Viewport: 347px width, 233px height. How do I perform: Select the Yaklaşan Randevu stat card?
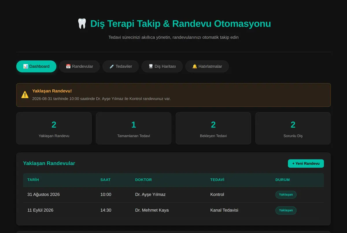[x=54, y=128]
